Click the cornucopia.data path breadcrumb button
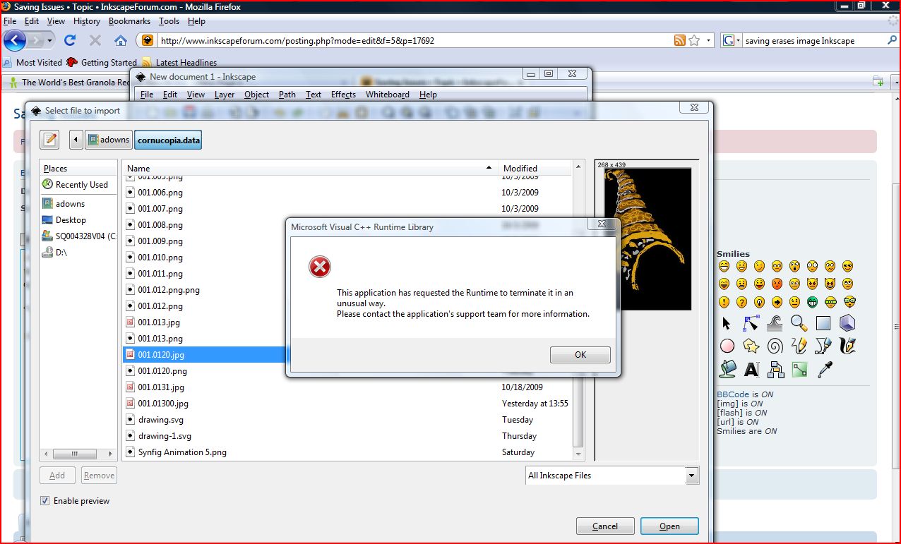The height and width of the screenshot is (544, 901). coord(169,140)
